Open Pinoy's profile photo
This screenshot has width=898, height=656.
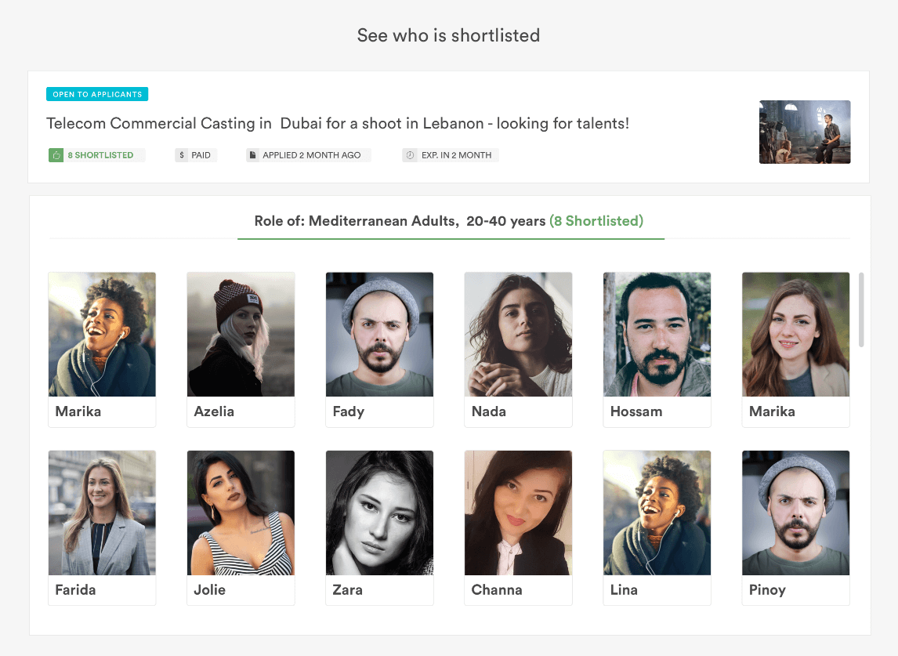pyautogui.click(x=795, y=513)
